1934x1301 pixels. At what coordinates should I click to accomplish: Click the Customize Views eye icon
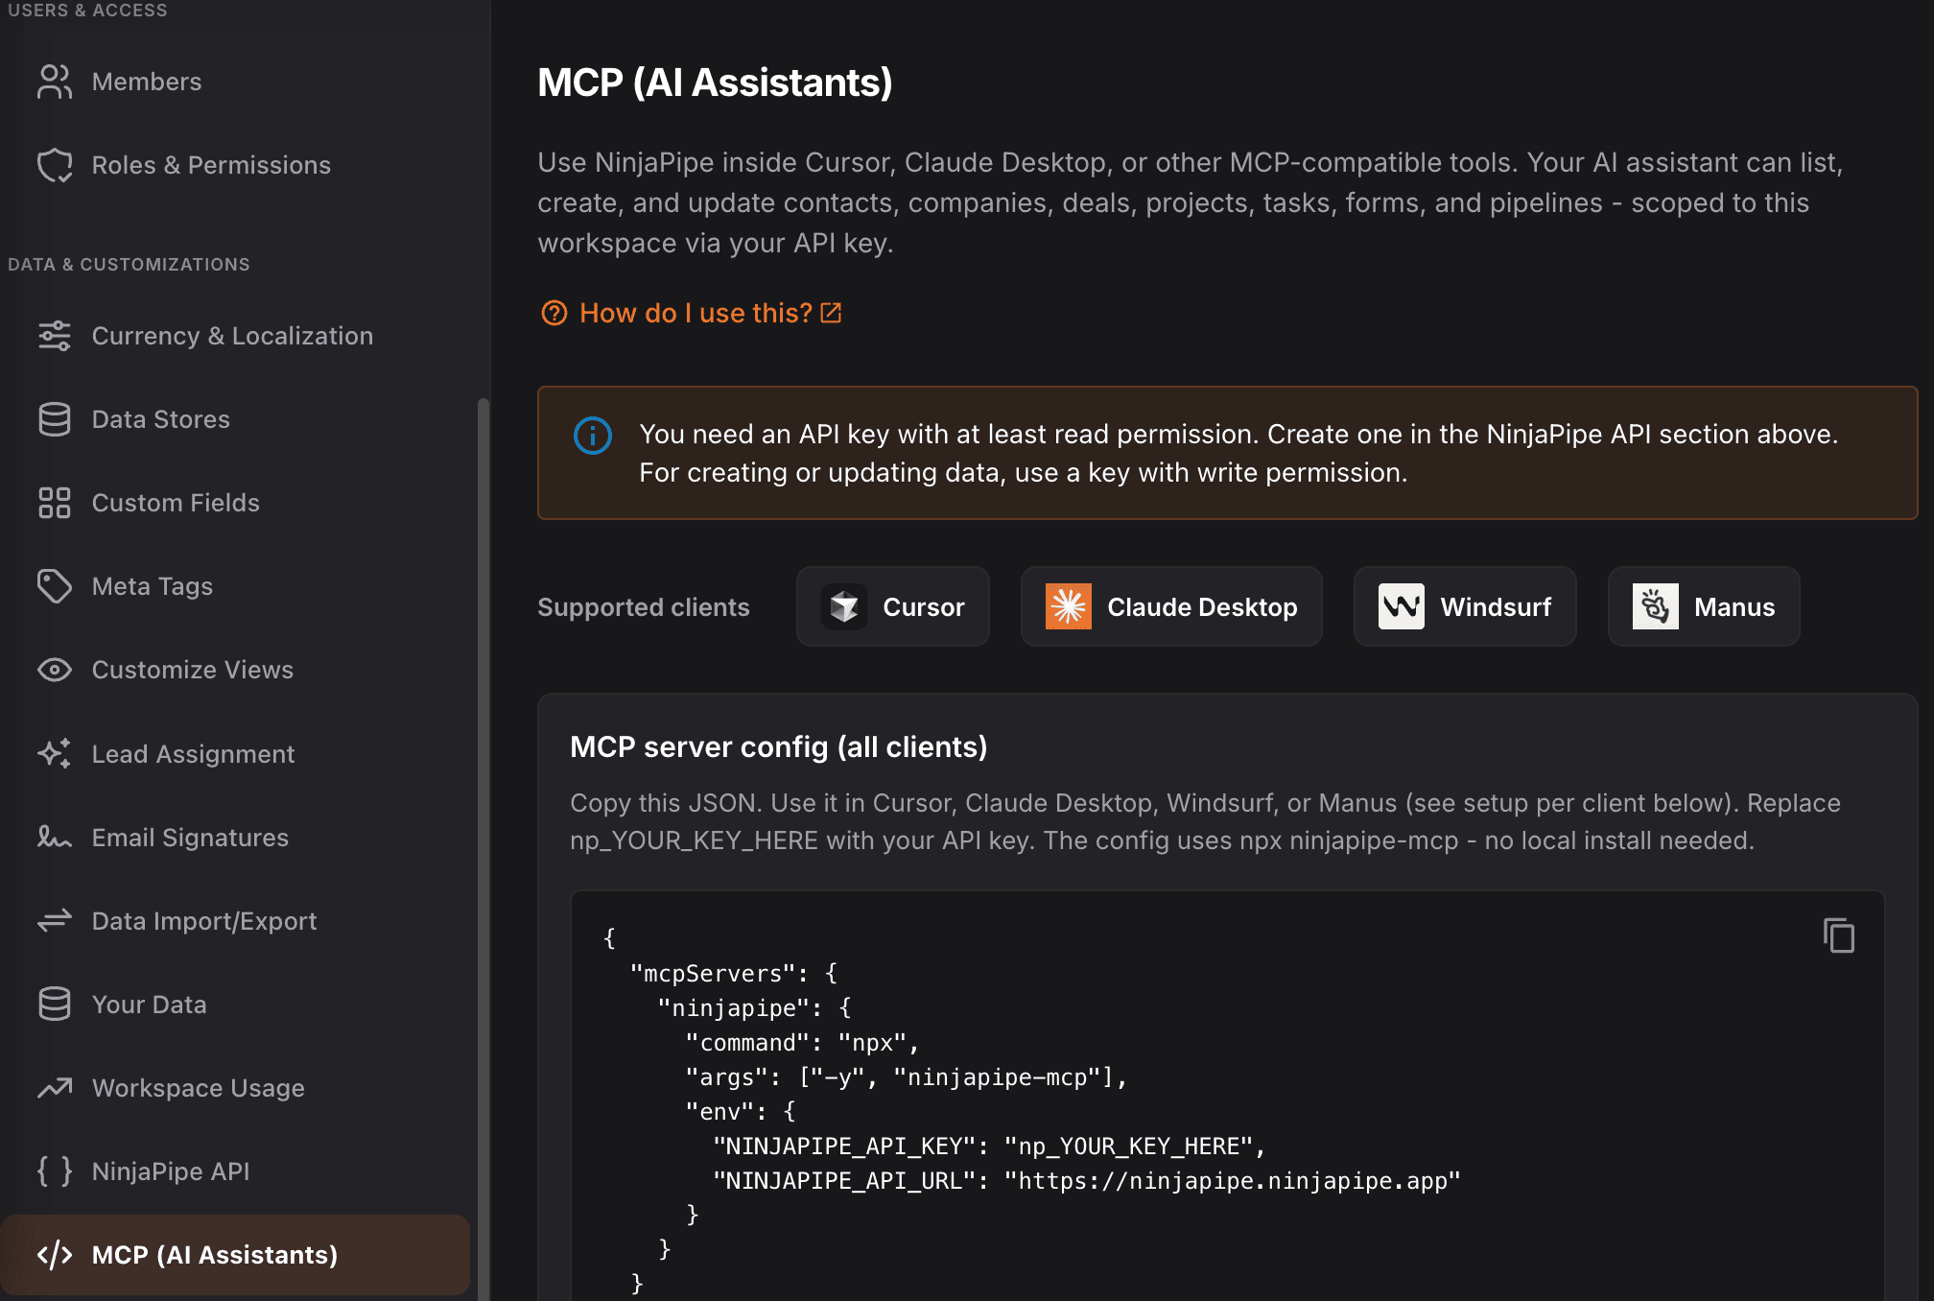coord(55,669)
